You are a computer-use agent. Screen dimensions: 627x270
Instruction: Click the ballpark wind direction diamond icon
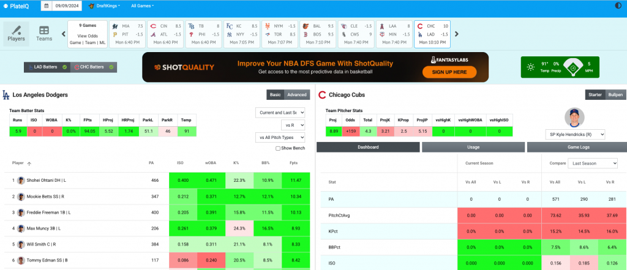573,67
